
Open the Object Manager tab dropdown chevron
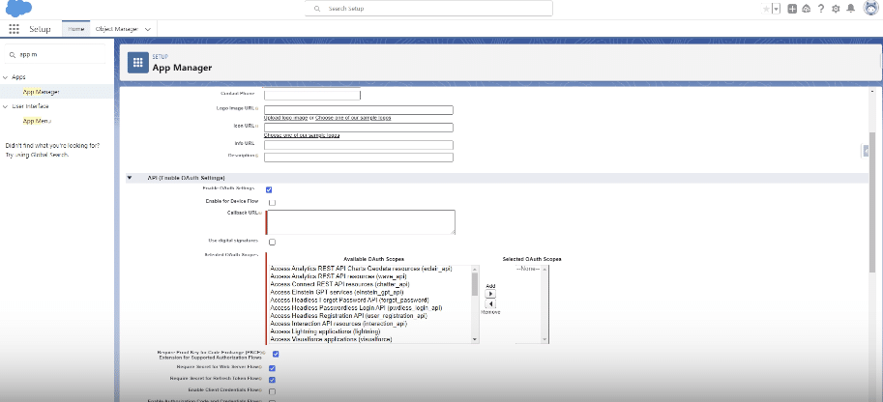(148, 29)
